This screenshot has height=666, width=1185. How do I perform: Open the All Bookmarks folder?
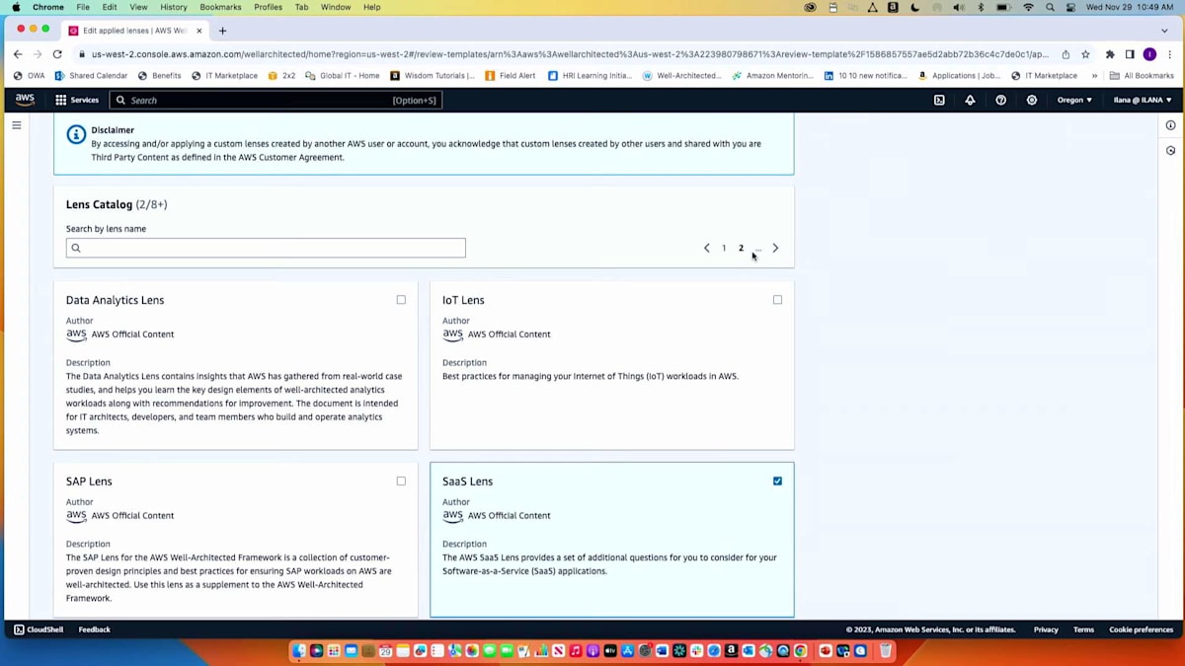[x=1142, y=75]
